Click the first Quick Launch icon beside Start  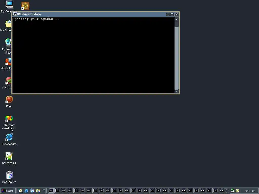point(20,191)
